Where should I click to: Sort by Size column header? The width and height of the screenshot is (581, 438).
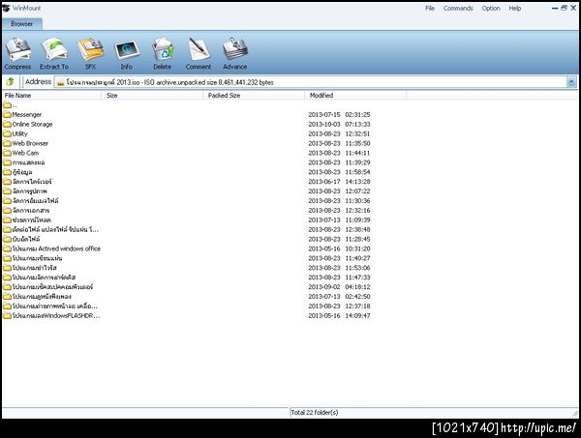tap(152, 96)
